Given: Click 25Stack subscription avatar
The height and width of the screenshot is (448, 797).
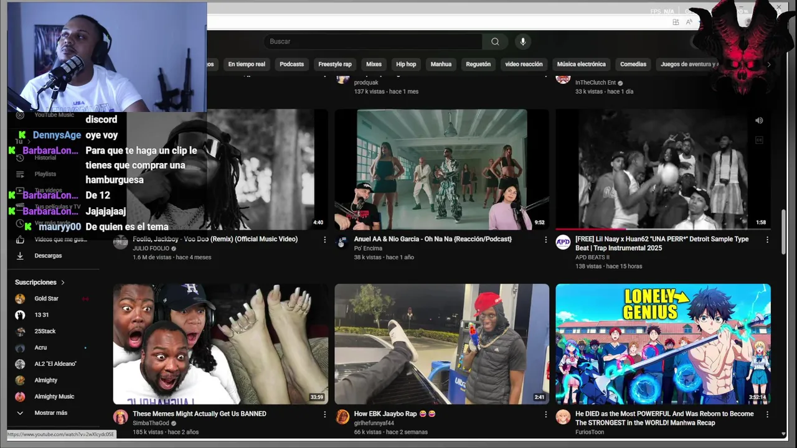Looking at the screenshot, I should 20,332.
